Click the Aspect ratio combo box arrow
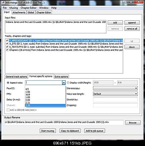The height and width of the screenshot is (146, 145). [64, 83]
